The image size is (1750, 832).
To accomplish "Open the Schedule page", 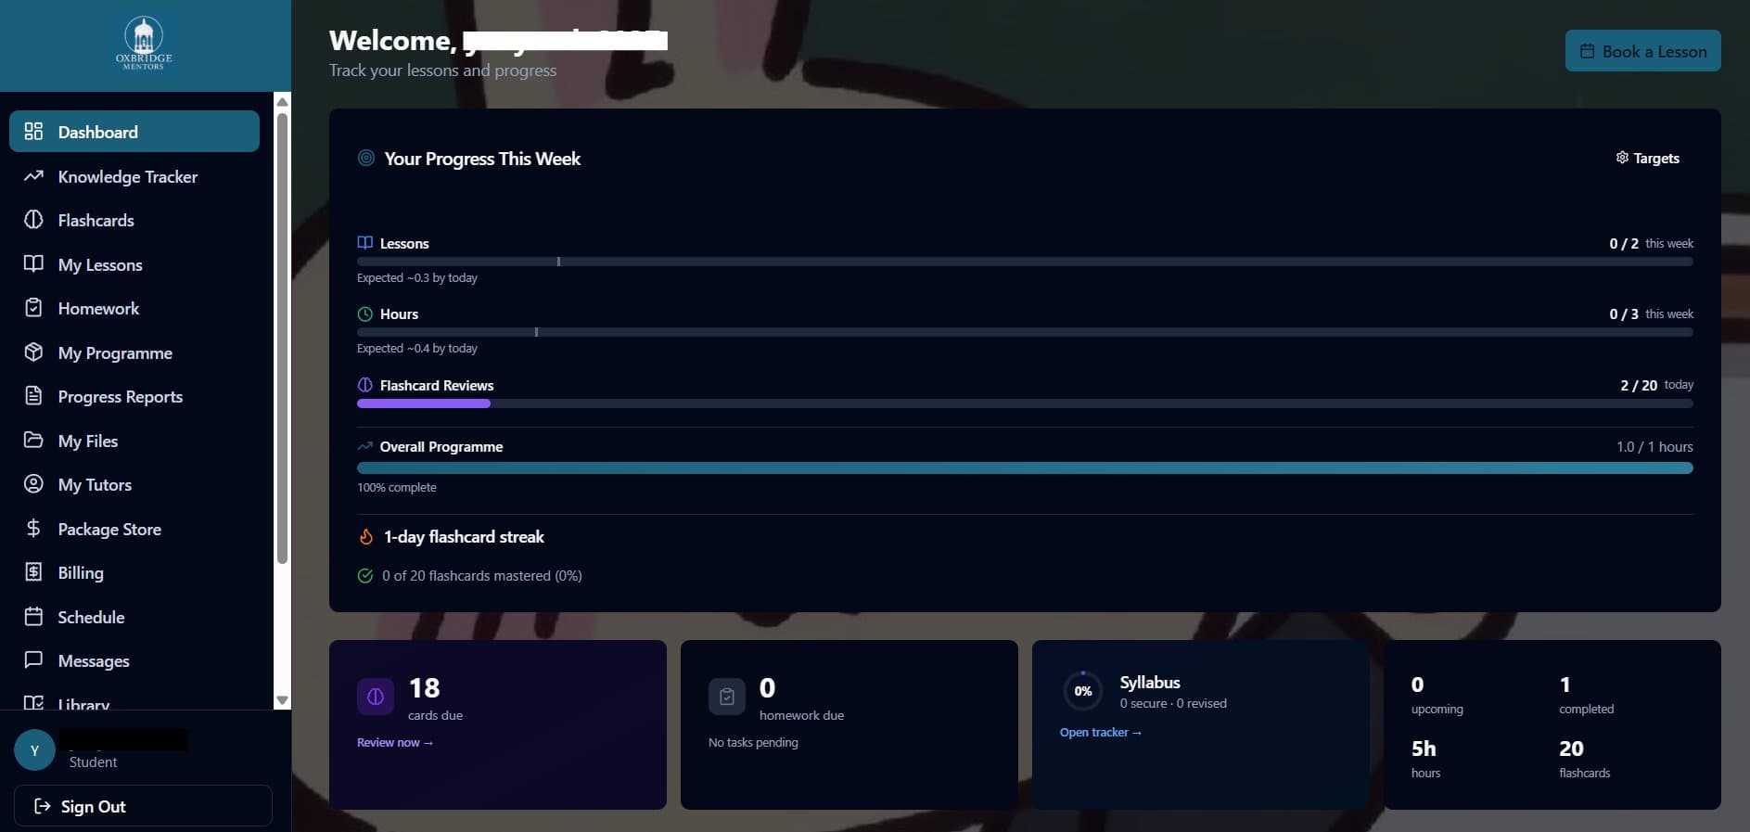I will point(134,617).
